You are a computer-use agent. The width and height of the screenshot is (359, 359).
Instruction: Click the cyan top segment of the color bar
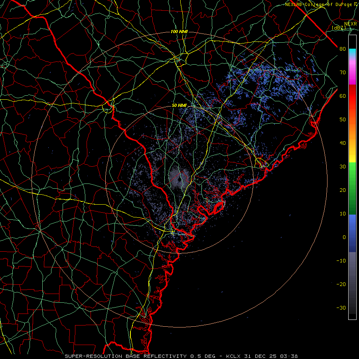tap(352, 53)
